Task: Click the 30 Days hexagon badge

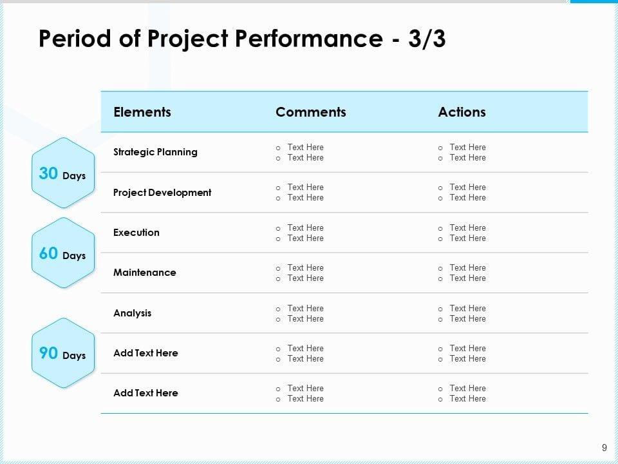Action: pyautogui.click(x=62, y=173)
